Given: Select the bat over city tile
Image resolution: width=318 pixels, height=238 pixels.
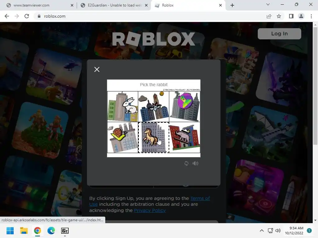Looking at the screenshot, I should click(x=153, y=107).
